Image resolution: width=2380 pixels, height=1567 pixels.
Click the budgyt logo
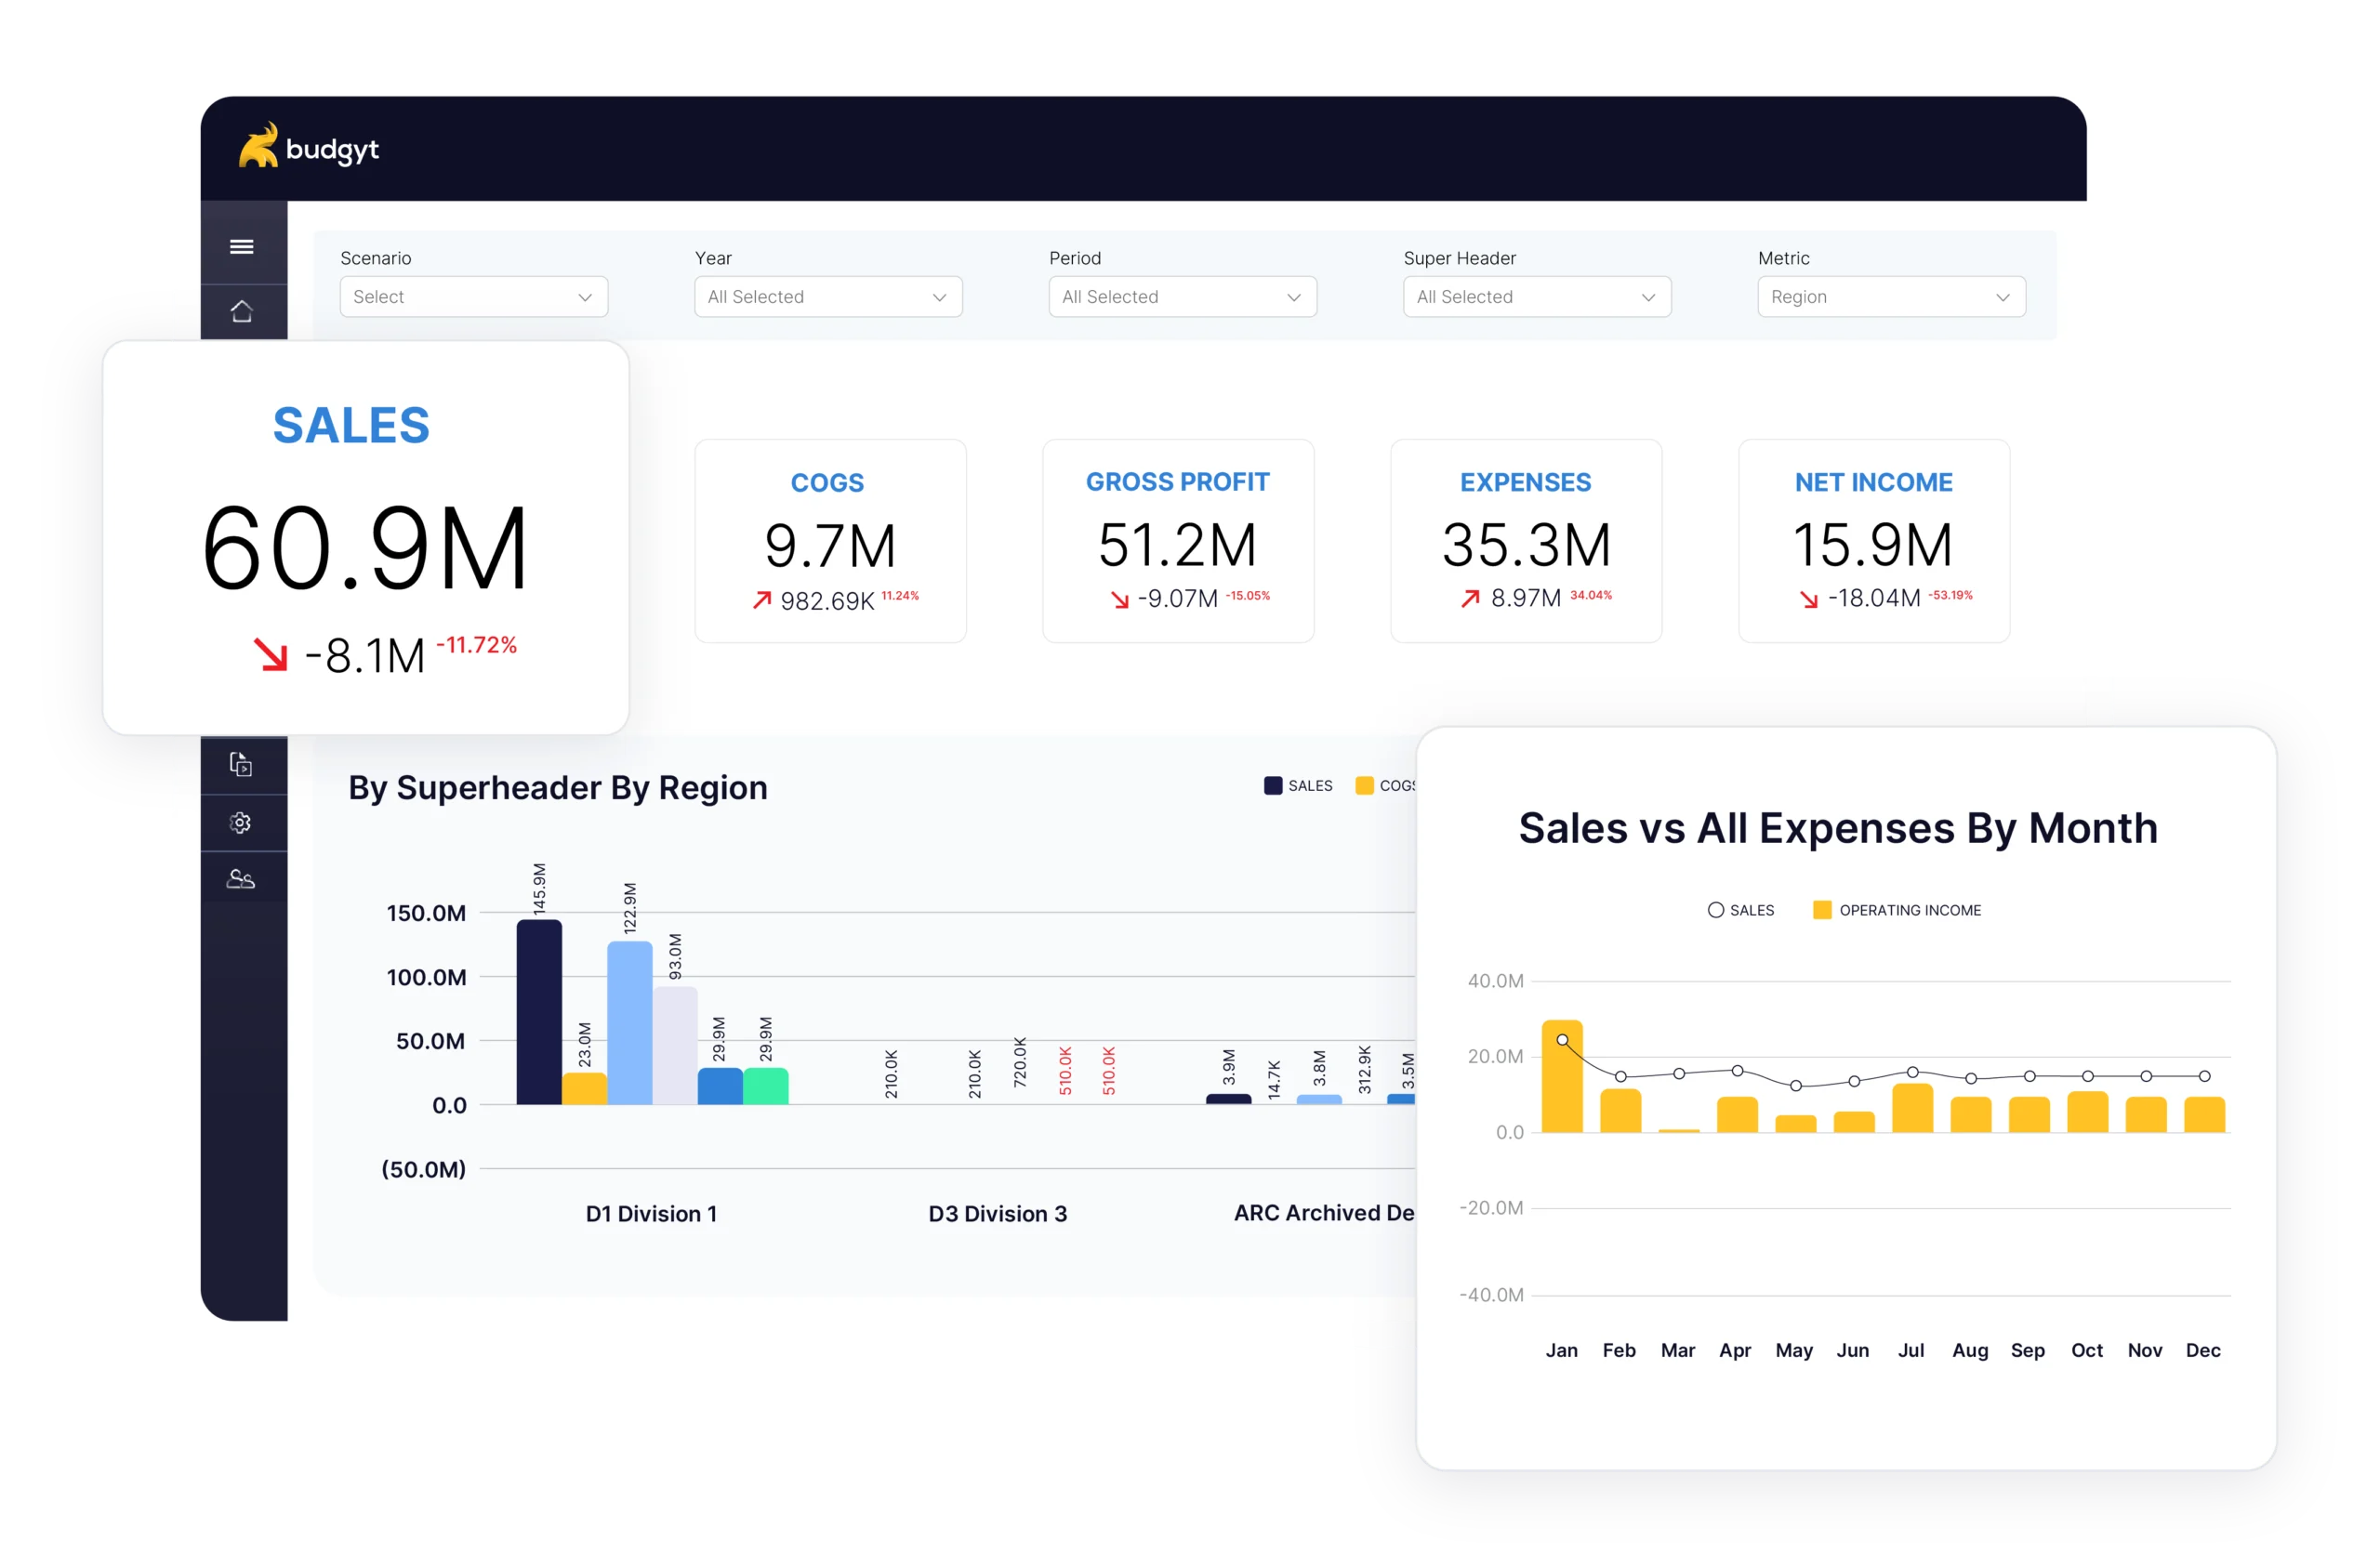click(308, 148)
